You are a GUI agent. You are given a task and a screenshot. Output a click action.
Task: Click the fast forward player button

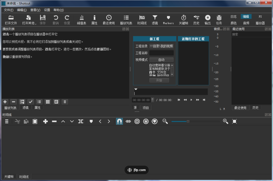coord(198,100)
